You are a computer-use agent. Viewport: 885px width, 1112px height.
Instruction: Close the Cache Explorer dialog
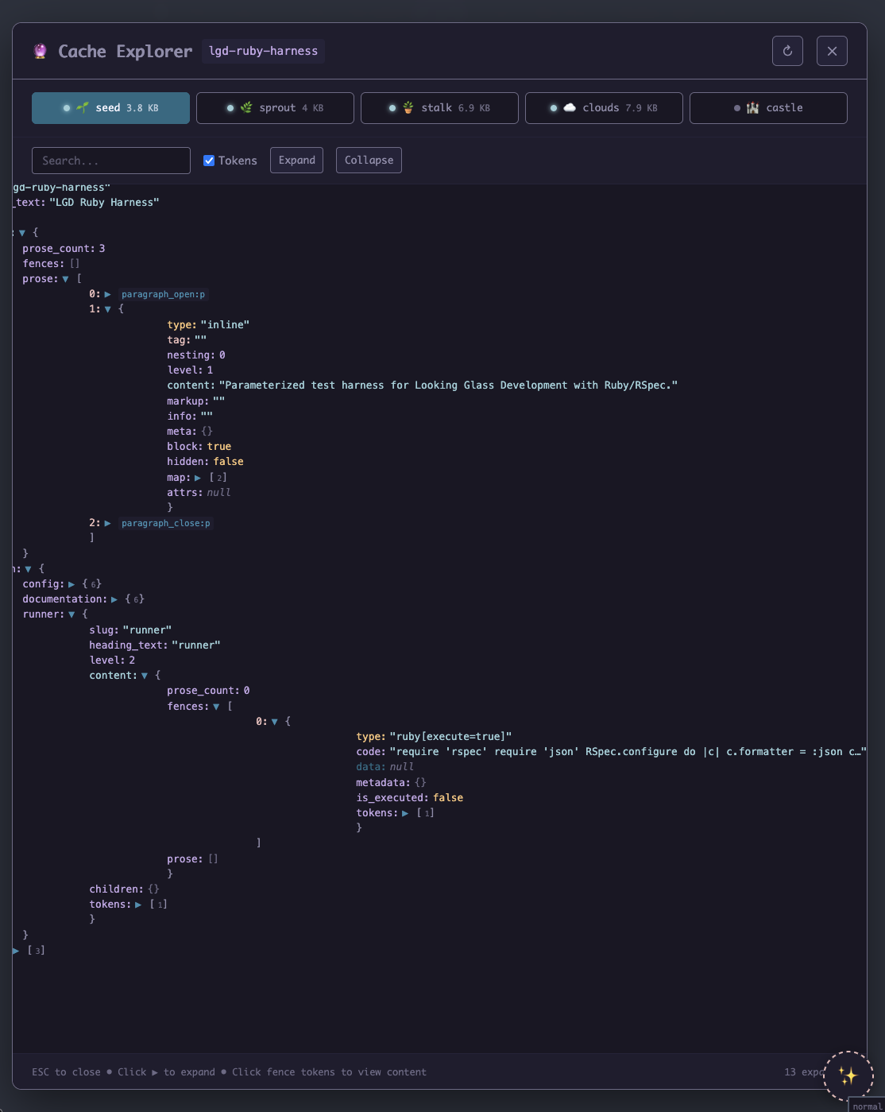point(832,51)
